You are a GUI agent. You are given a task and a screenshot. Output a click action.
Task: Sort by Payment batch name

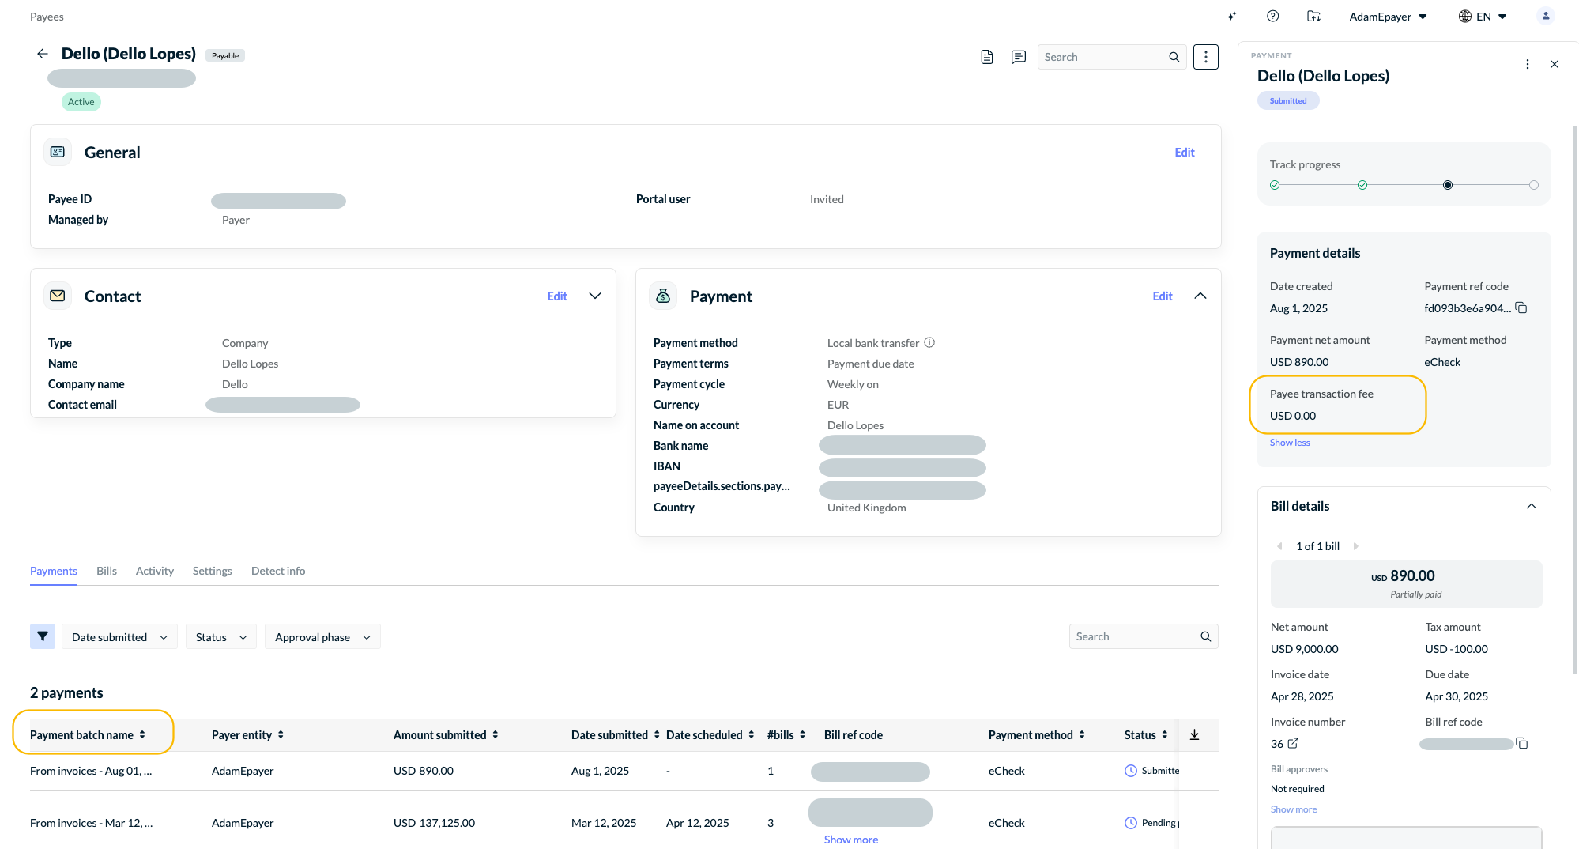[88, 735]
